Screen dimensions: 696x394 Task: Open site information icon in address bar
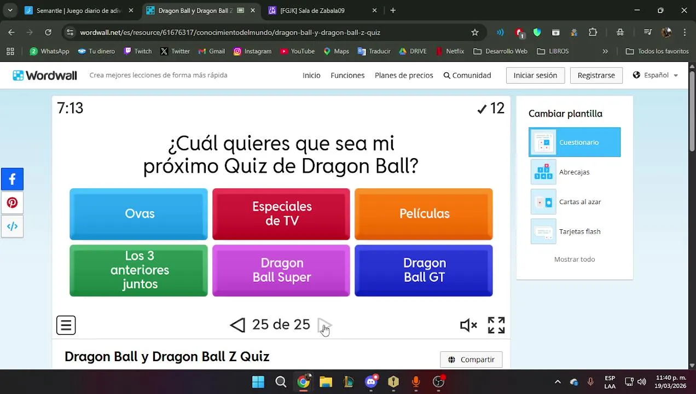coord(69,32)
